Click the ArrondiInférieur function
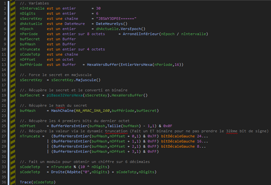The width and height of the screenshot is (271, 185). click(x=141, y=34)
